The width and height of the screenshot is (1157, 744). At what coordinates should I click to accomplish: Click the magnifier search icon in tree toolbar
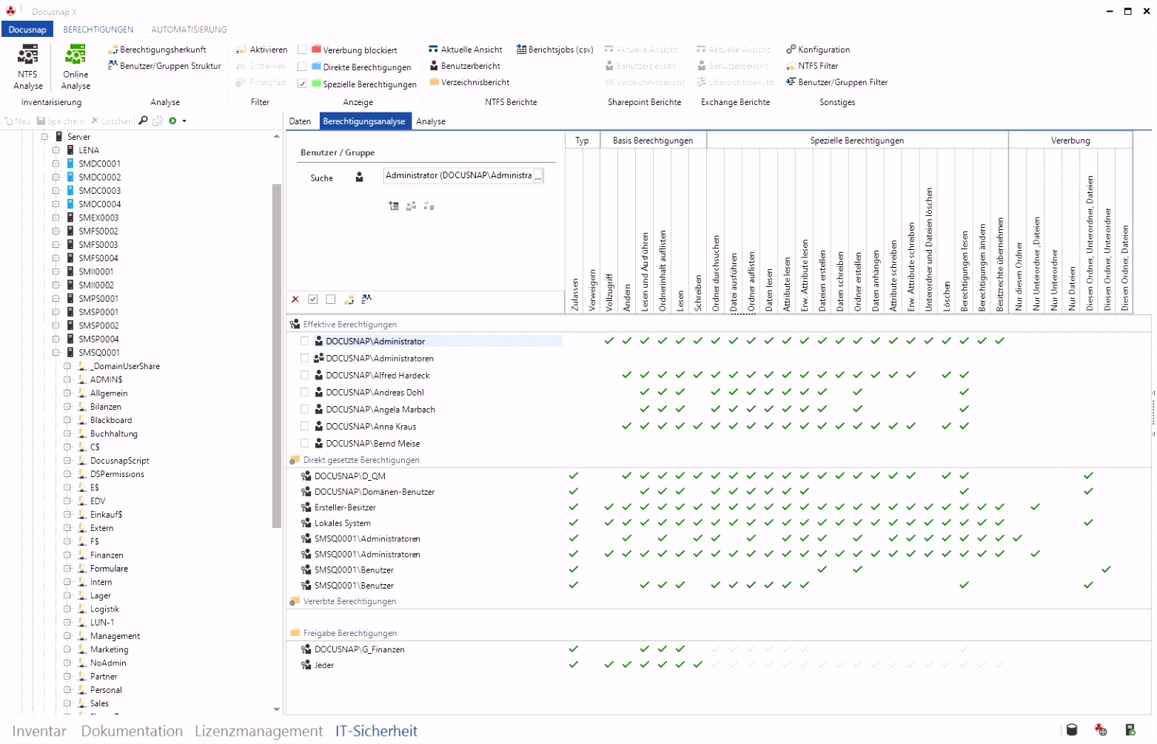[x=143, y=121]
